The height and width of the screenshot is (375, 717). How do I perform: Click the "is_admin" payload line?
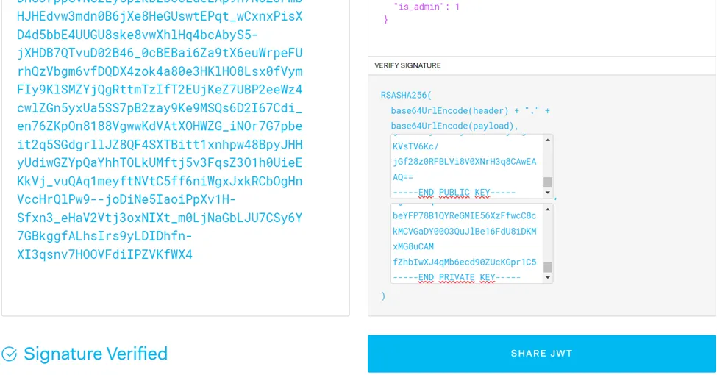pos(427,7)
